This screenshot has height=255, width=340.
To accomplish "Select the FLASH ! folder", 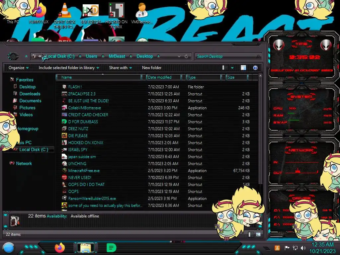I will [x=75, y=87].
